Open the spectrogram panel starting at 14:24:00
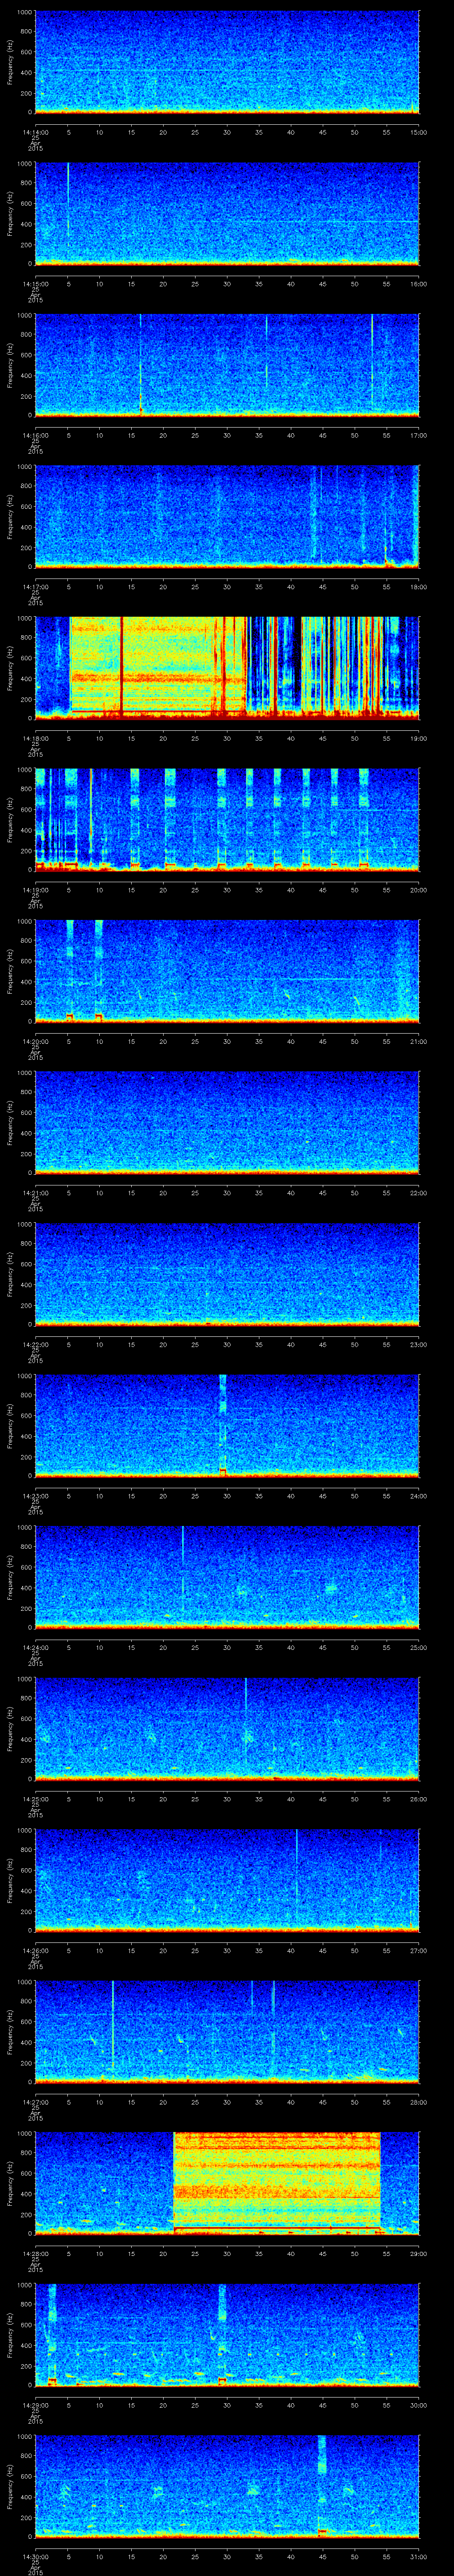Viewport: 454px width, 2576px height. pos(227,1577)
